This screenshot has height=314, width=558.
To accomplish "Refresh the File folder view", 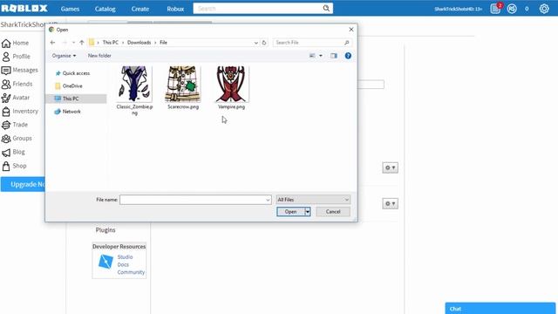I will coord(264,43).
